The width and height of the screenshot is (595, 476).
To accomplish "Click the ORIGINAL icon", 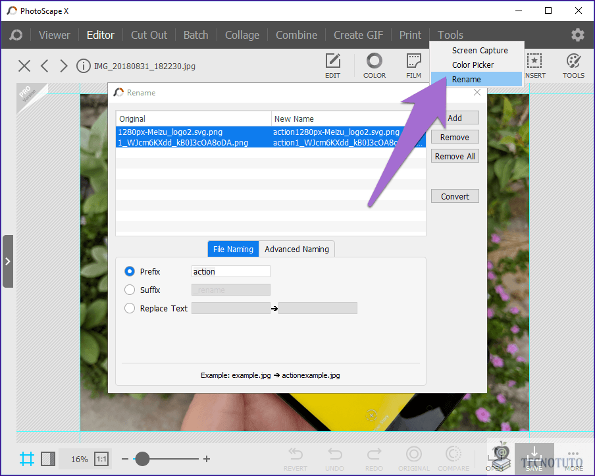I will pos(413,459).
